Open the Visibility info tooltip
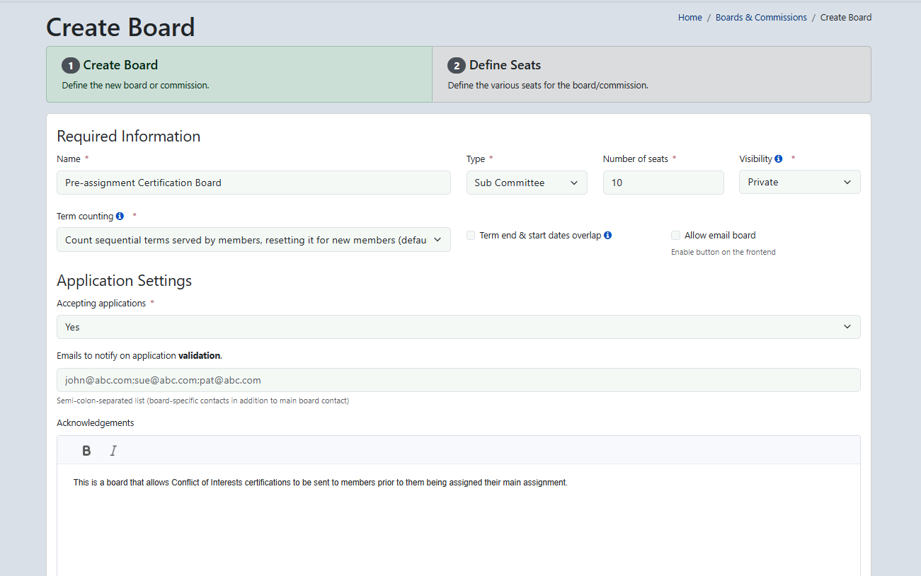 click(777, 159)
